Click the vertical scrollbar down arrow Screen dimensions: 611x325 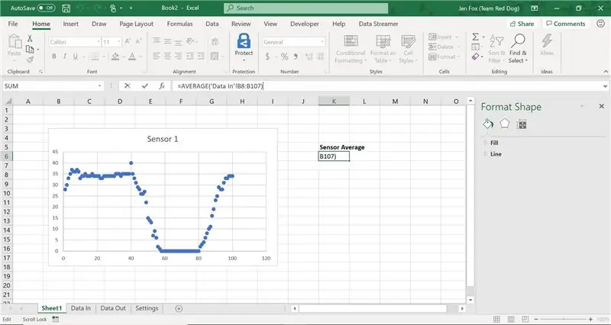point(470,300)
